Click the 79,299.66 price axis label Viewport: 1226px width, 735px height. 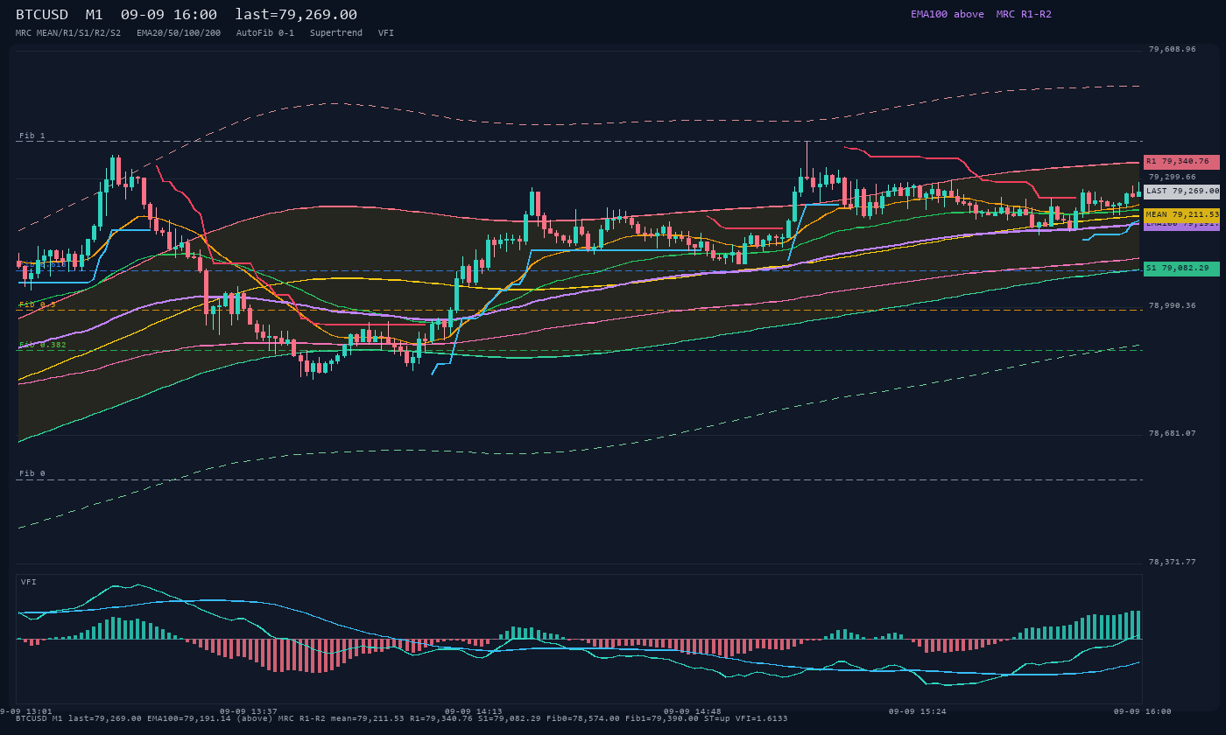(x=1172, y=178)
